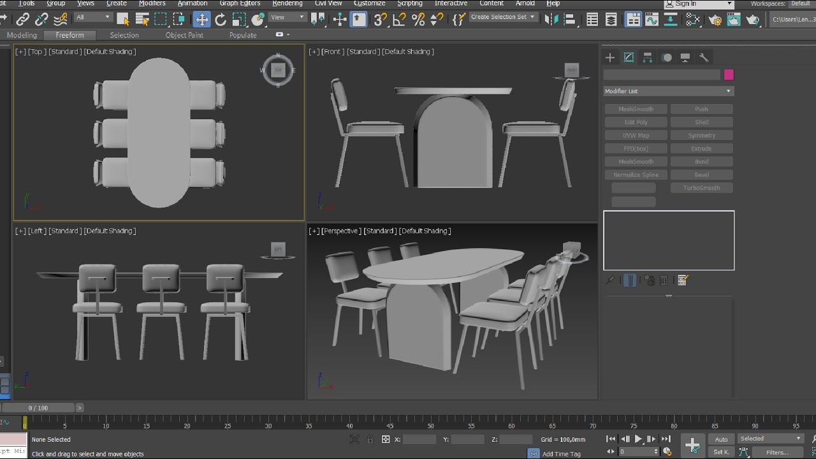This screenshot has height=459, width=816.
Task: Toggle Angle Snap on main toolbar
Action: click(x=400, y=20)
